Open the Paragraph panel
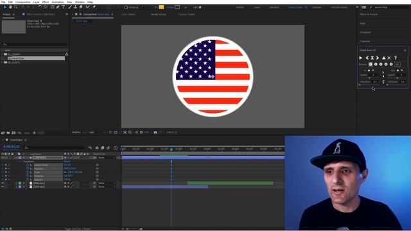Image resolution: width=411 pixels, height=231 pixels. (x=365, y=33)
